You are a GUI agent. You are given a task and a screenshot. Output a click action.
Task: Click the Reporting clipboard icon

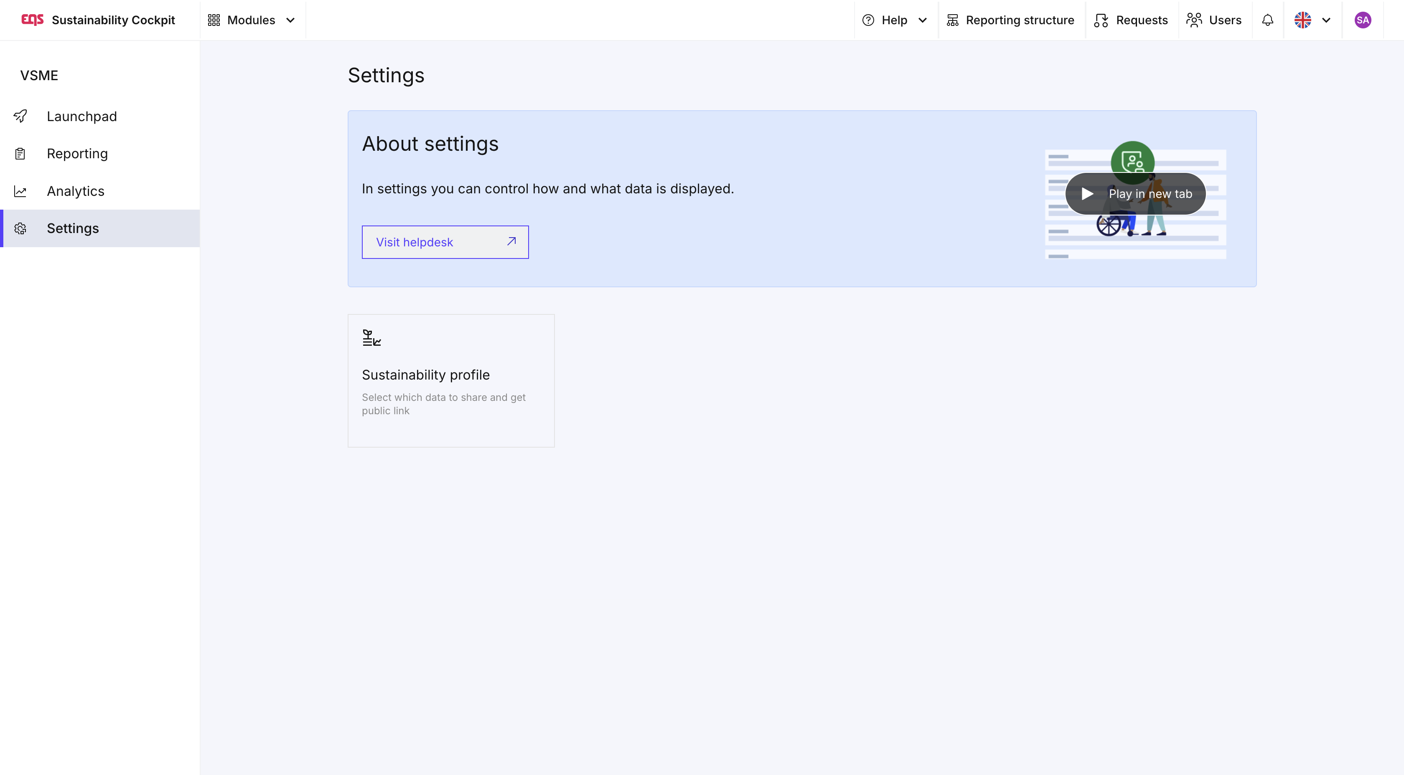21,154
